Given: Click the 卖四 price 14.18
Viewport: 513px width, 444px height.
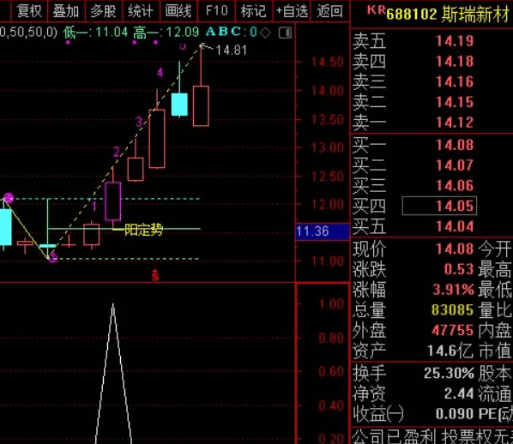Looking at the screenshot, I should (455, 61).
